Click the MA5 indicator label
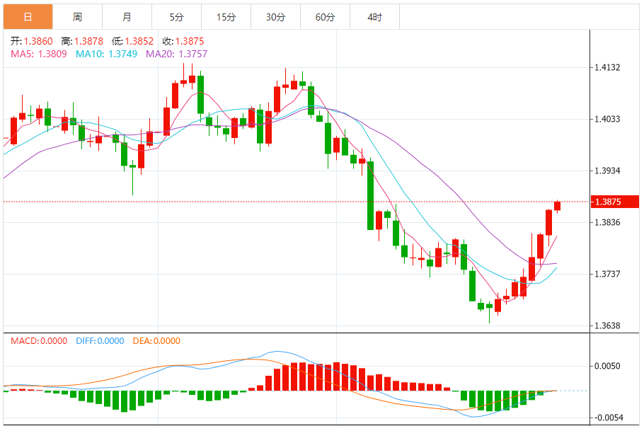The width and height of the screenshot is (644, 426). [39, 53]
